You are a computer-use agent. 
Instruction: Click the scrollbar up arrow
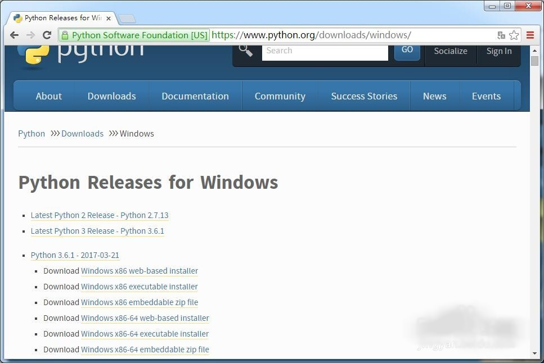(x=534, y=51)
